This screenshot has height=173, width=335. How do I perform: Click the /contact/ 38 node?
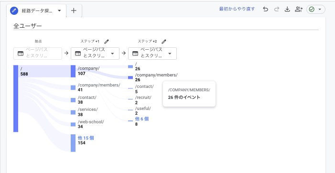[73, 100]
